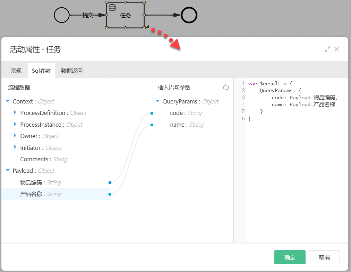Close the 活动属性 dialog with X
Viewport: 351px width, 272px height.
tap(336, 49)
